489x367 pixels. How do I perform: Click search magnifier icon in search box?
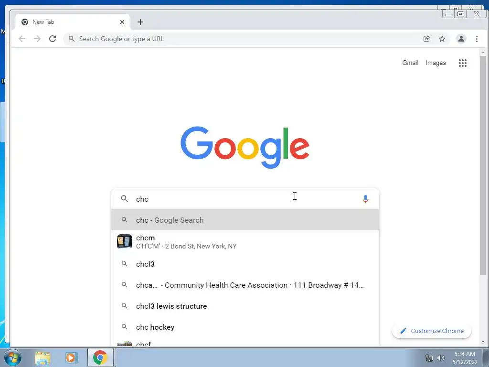pos(125,199)
